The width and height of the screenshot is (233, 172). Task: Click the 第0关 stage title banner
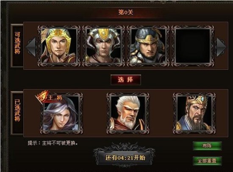coord(126,12)
